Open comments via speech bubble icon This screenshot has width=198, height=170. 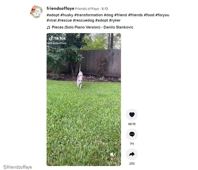pyautogui.click(x=132, y=134)
